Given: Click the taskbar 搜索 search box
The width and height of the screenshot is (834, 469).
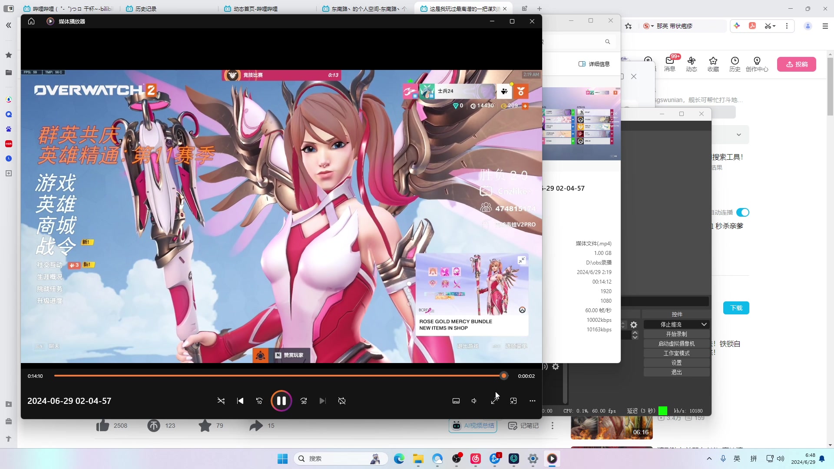Looking at the screenshot, I should coord(341,459).
